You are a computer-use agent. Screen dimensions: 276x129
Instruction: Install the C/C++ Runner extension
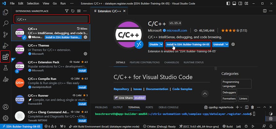coord(82,104)
